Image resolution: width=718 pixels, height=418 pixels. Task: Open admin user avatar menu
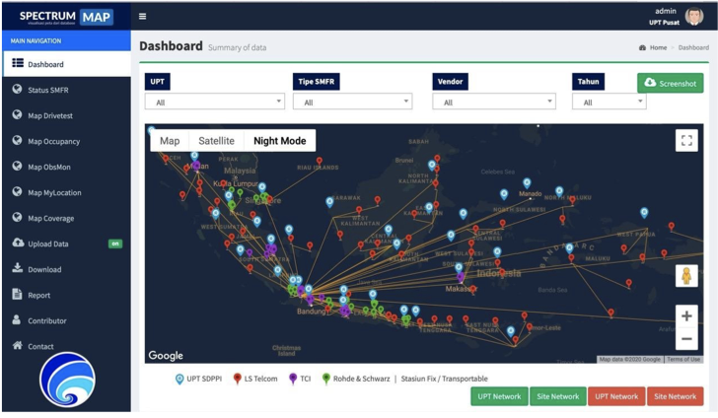click(694, 16)
